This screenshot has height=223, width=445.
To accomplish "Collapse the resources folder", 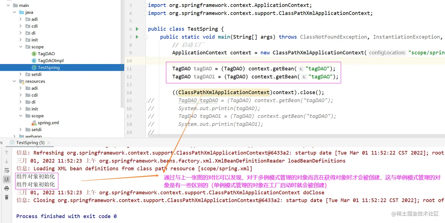I will coord(14,81).
